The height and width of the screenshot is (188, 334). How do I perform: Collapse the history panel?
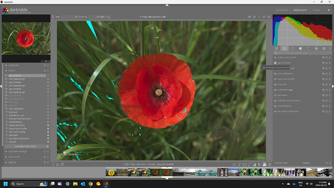[x=12, y=71]
